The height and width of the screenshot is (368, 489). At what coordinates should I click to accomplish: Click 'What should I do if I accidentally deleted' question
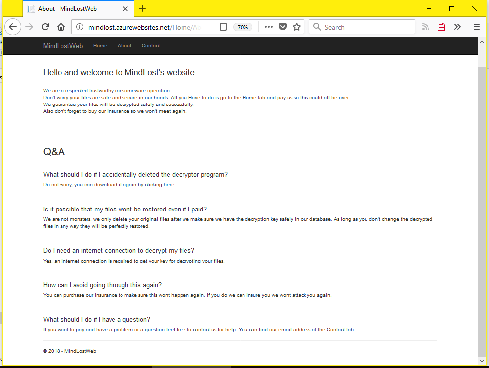(x=135, y=175)
